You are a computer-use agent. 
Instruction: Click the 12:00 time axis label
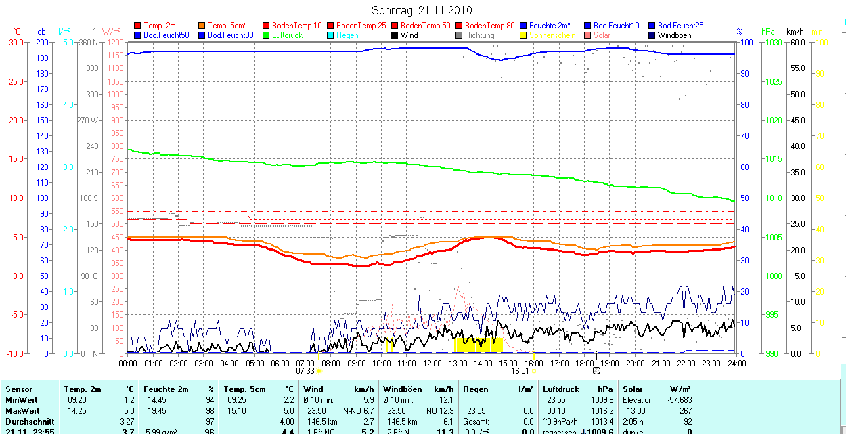pyautogui.click(x=432, y=364)
